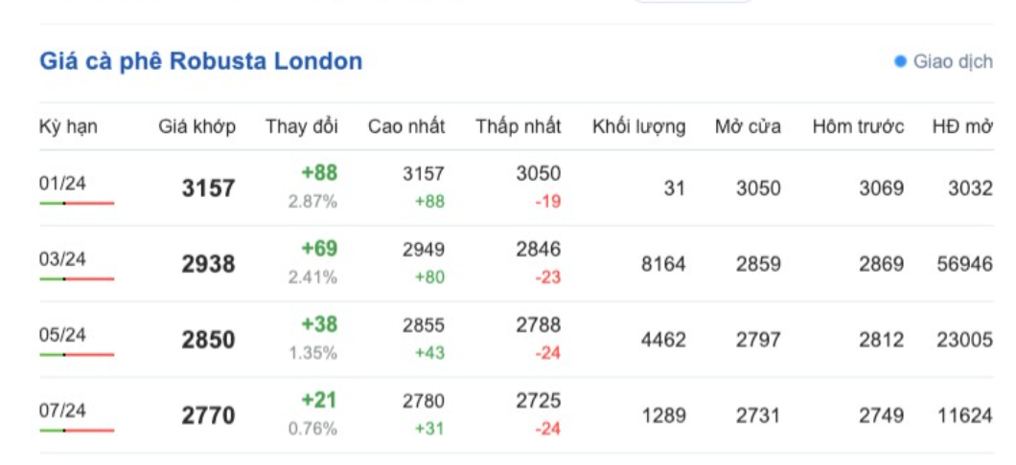Click the price range bar under 05/24

(77, 354)
